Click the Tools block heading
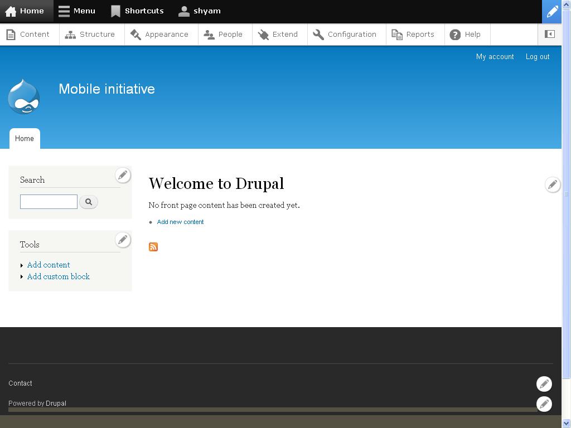 pyautogui.click(x=30, y=245)
